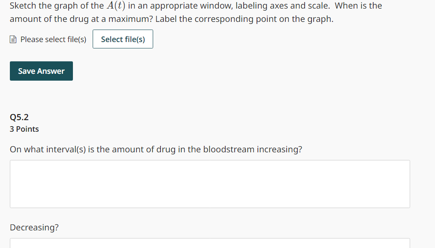This screenshot has height=248, width=435.
Task: Click the page icon beside Please select file(s)
Action: [x=12, y=39]
